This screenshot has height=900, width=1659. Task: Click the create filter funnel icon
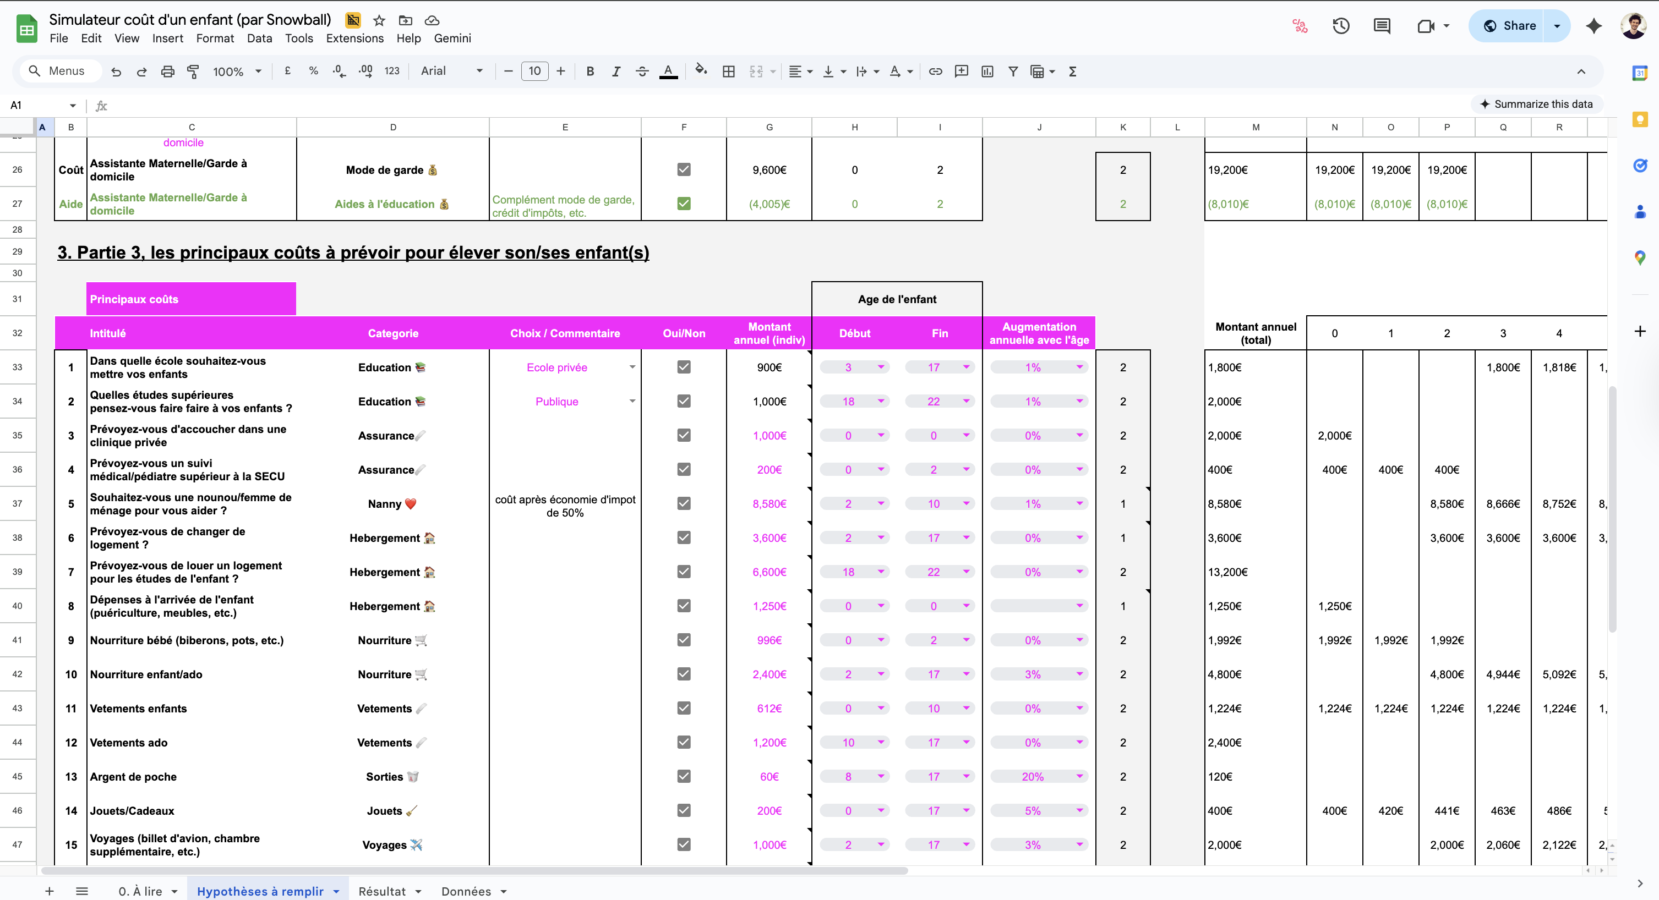(x=1012, y=72)
